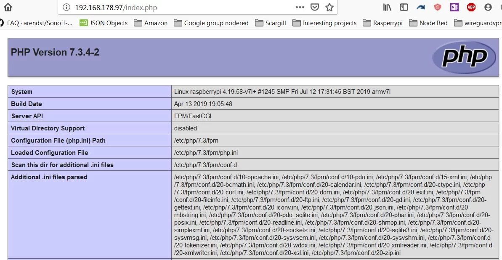Viewport: 502px width, 260px height.
Task: Open the FAQ arendst/Sonoff bookmark
Action: (x=36, y=23)
